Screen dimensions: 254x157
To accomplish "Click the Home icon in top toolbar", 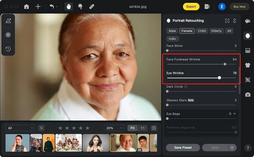I will coord(27,6).
